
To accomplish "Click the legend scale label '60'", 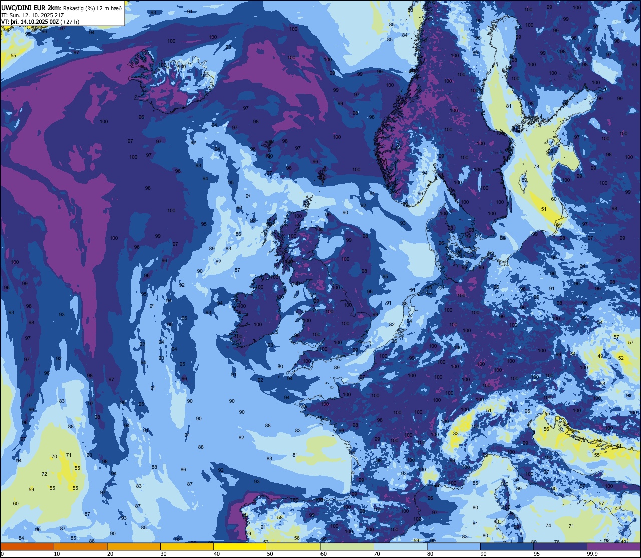I will 324,554.
